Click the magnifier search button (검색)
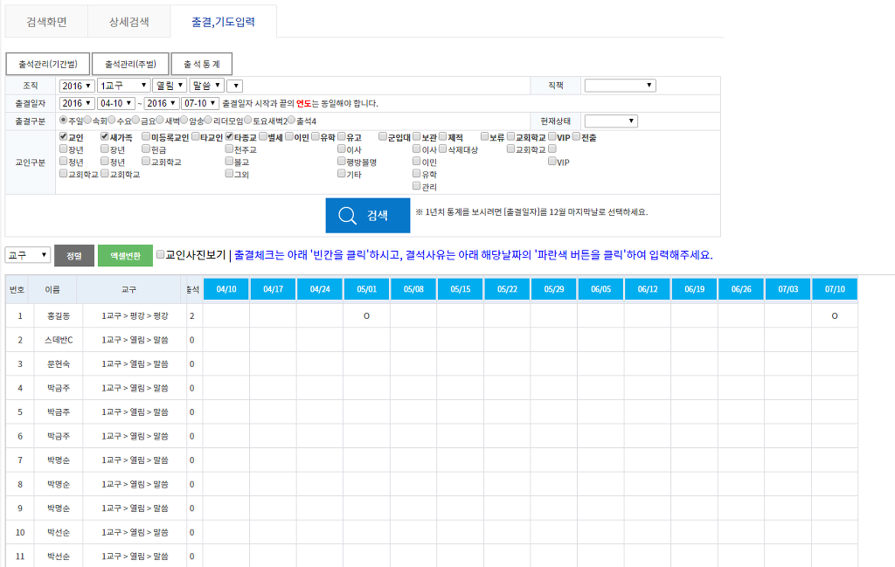Image resolution: width=895 pixels, height=567 pixels. click(367, 216)
